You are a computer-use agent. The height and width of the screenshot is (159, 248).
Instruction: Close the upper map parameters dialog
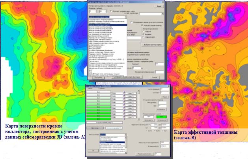tap(163, 2)
